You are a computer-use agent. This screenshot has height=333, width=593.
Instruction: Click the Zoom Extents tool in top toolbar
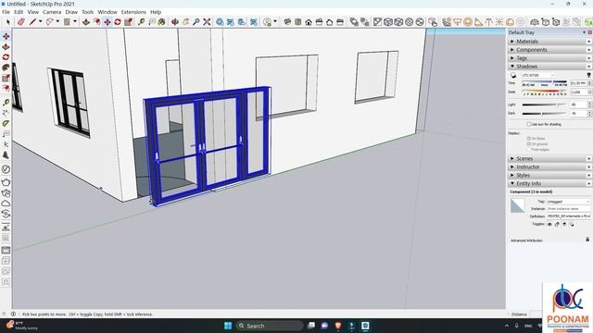pyautogui.click(x=207, y=22)
